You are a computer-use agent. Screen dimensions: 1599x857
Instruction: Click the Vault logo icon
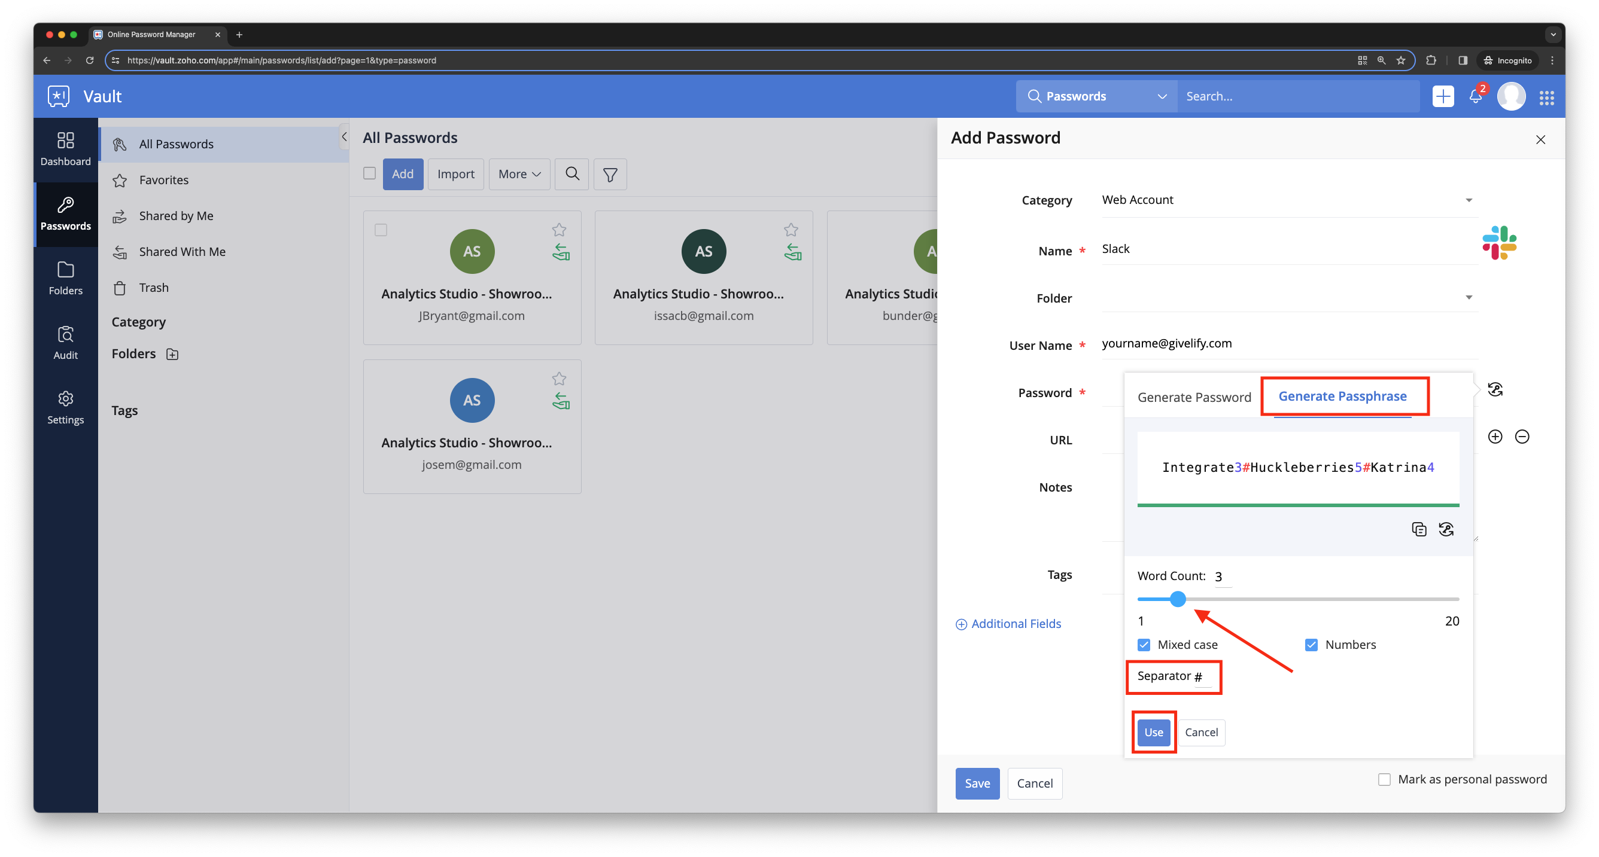tap(59, 96)
